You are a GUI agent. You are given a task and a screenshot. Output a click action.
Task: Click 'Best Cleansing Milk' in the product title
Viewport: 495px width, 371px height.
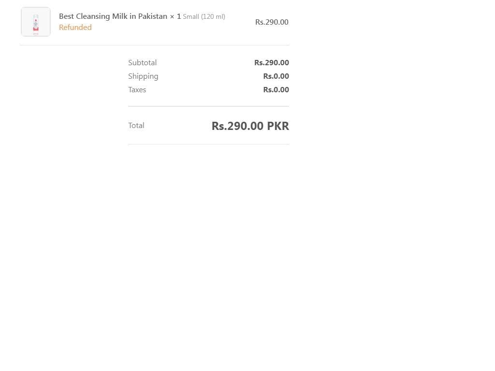(x=93, y=16)
